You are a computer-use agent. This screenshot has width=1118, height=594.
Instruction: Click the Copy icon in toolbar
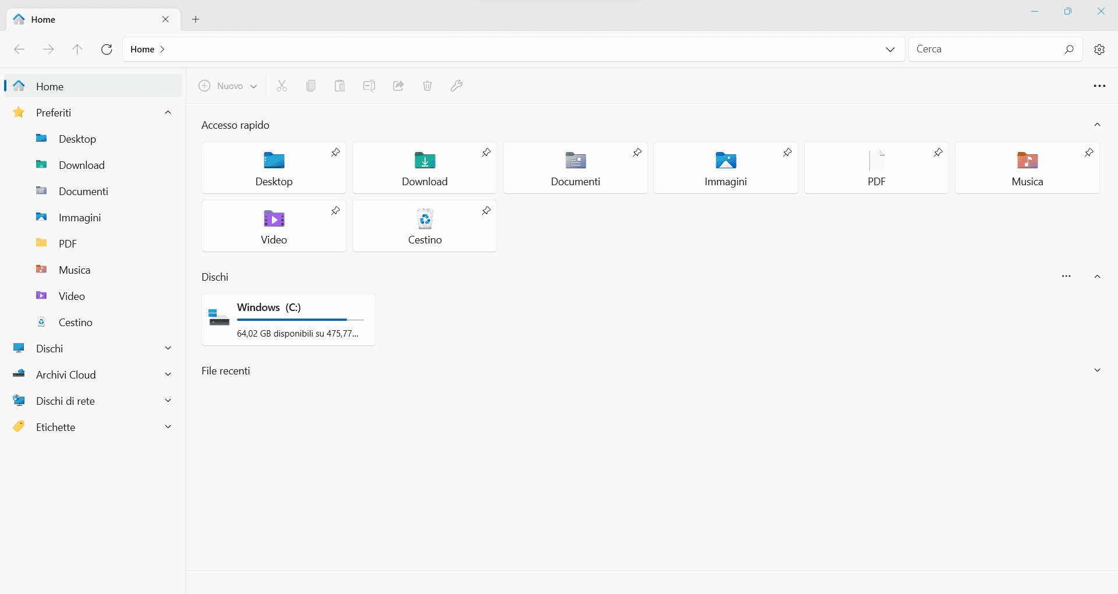pos(311,86)
